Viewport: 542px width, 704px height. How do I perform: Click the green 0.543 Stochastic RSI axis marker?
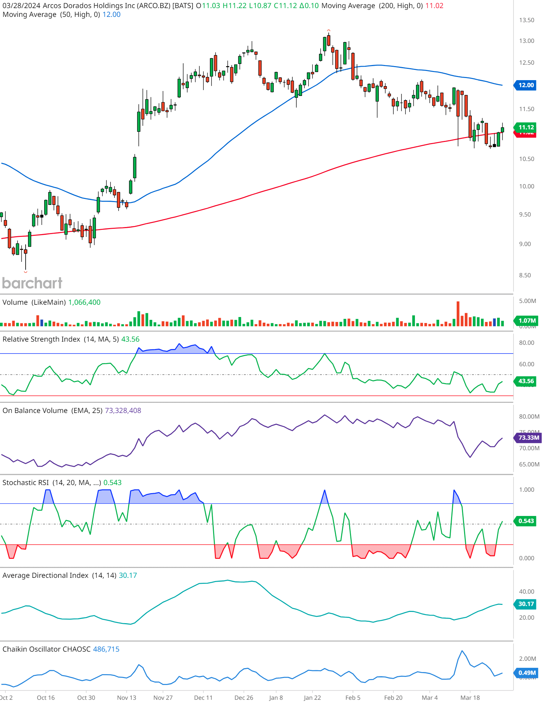click(526, 521)
